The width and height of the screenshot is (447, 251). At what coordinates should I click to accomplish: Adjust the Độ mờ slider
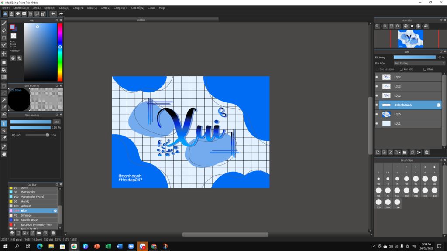point(37,135)
